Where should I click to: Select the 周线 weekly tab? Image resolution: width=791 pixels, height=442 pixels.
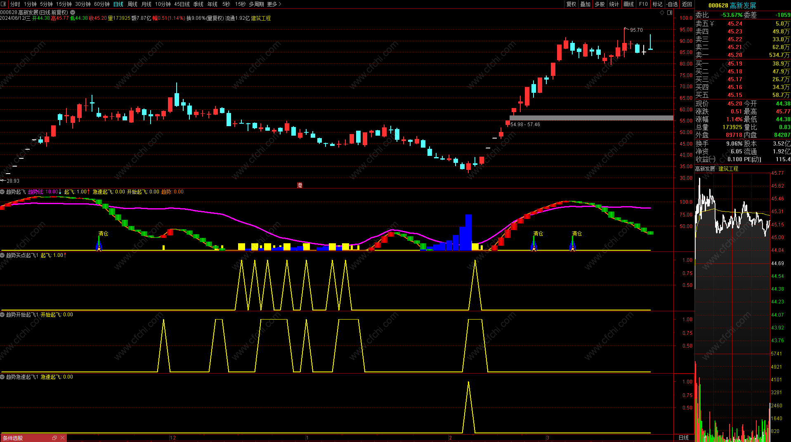[x=132, y=4]
